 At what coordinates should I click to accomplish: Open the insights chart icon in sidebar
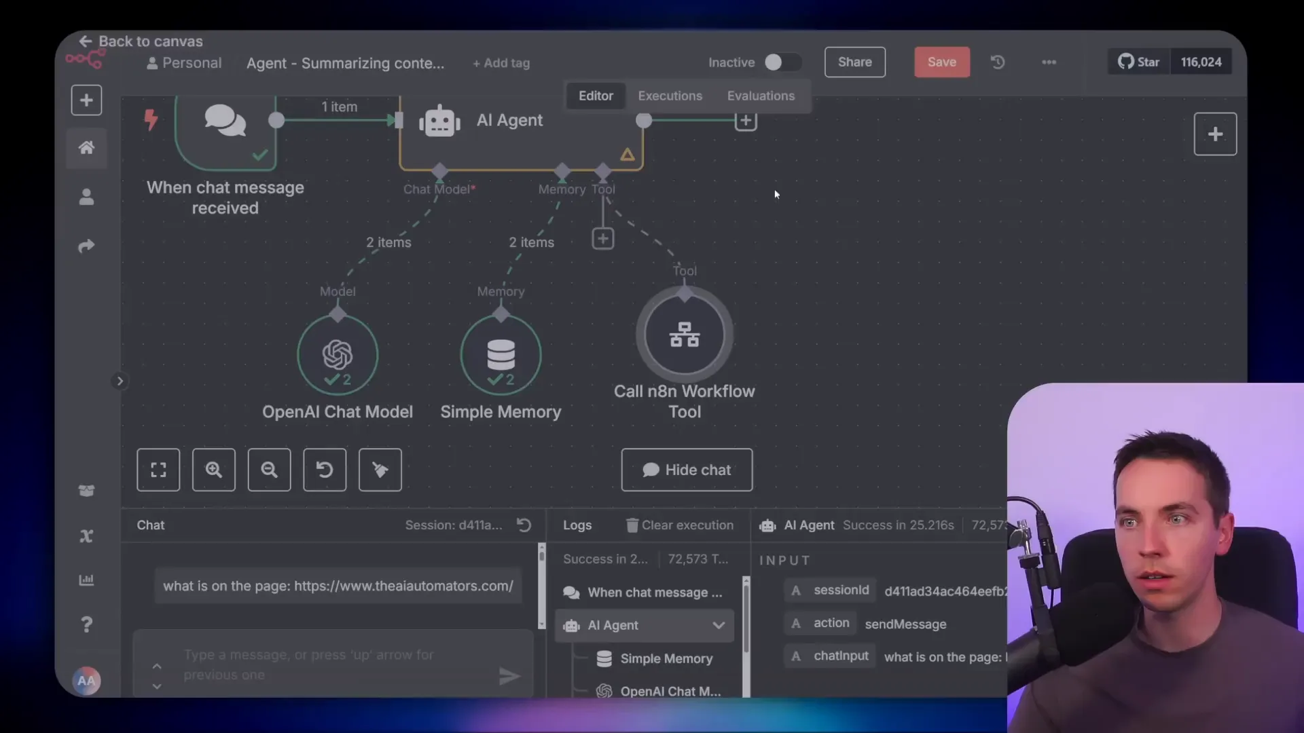tap(86, 580)
